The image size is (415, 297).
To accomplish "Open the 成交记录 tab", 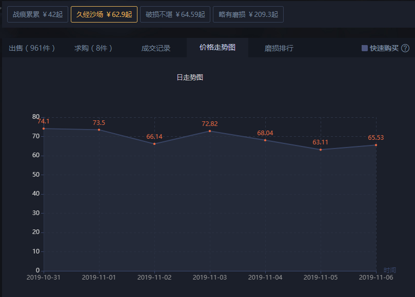I will tap(155, 48).
